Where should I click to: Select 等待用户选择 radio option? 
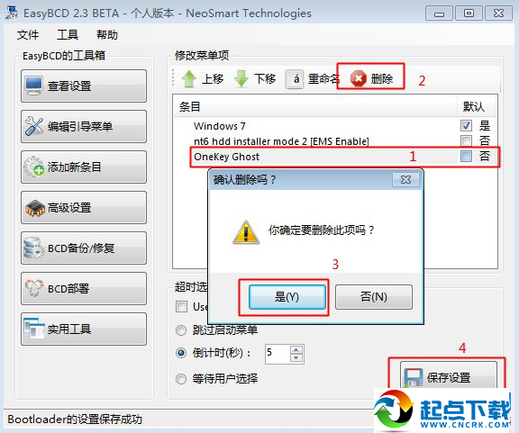(181, 378)
